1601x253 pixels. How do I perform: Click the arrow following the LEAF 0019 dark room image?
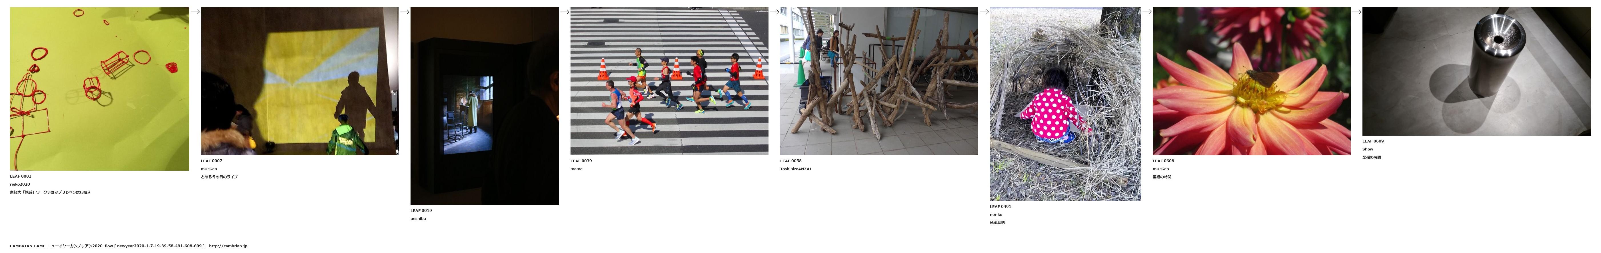pos(565,12)
